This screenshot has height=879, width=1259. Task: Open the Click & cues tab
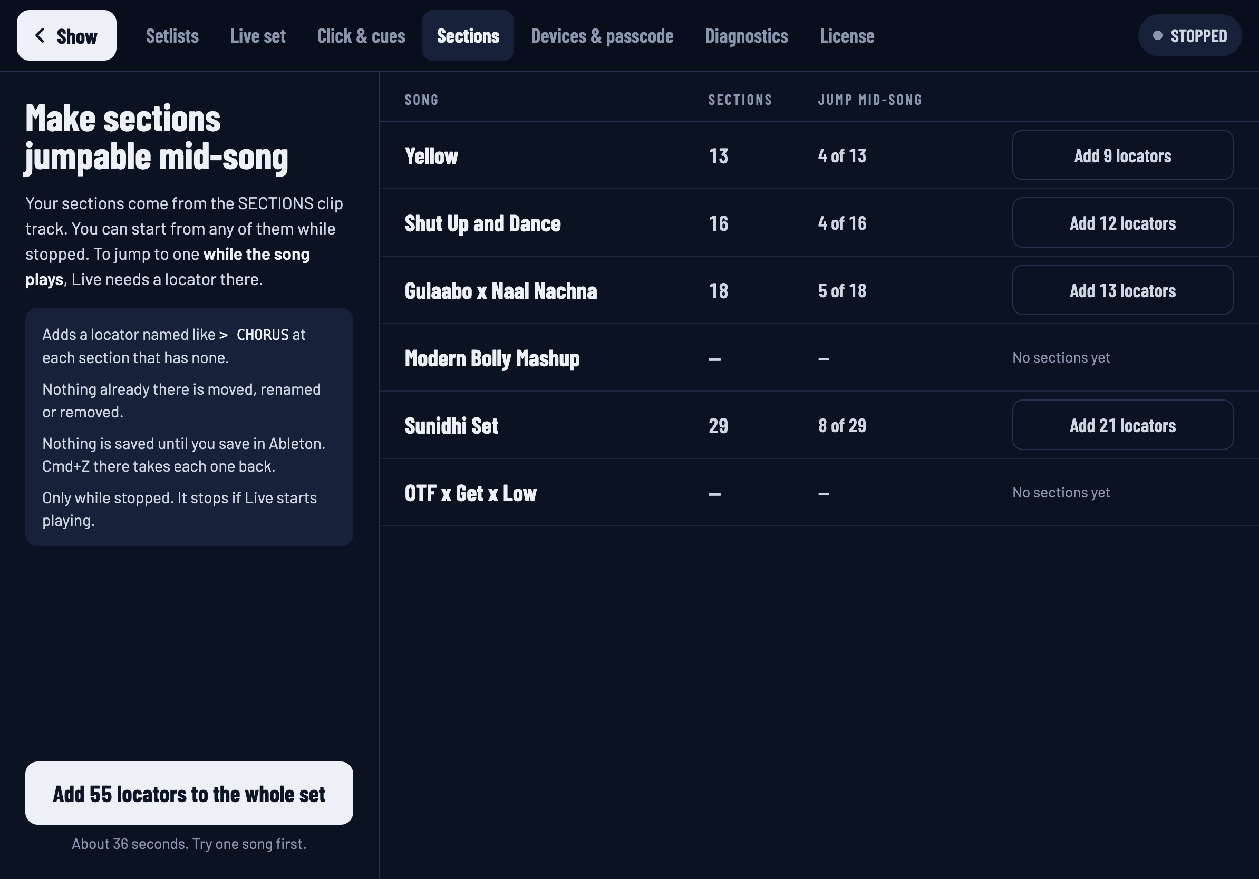(361, 36)
